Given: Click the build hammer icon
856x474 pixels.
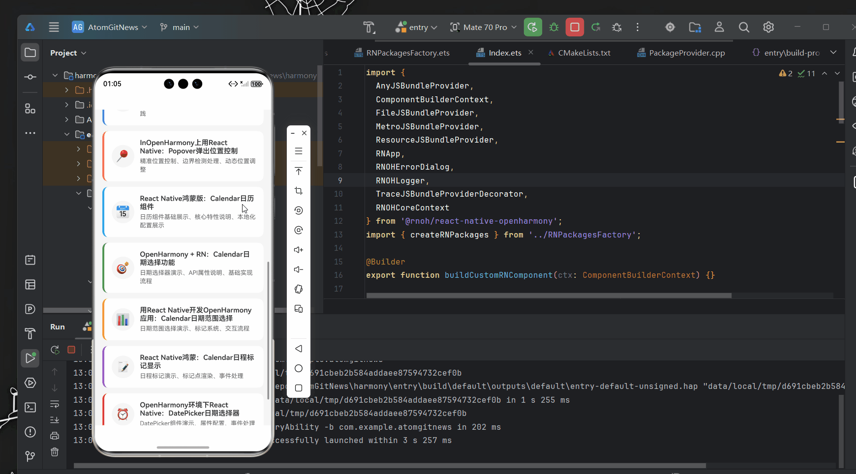Looking at the screenshot, I should (x=369, y=27).
